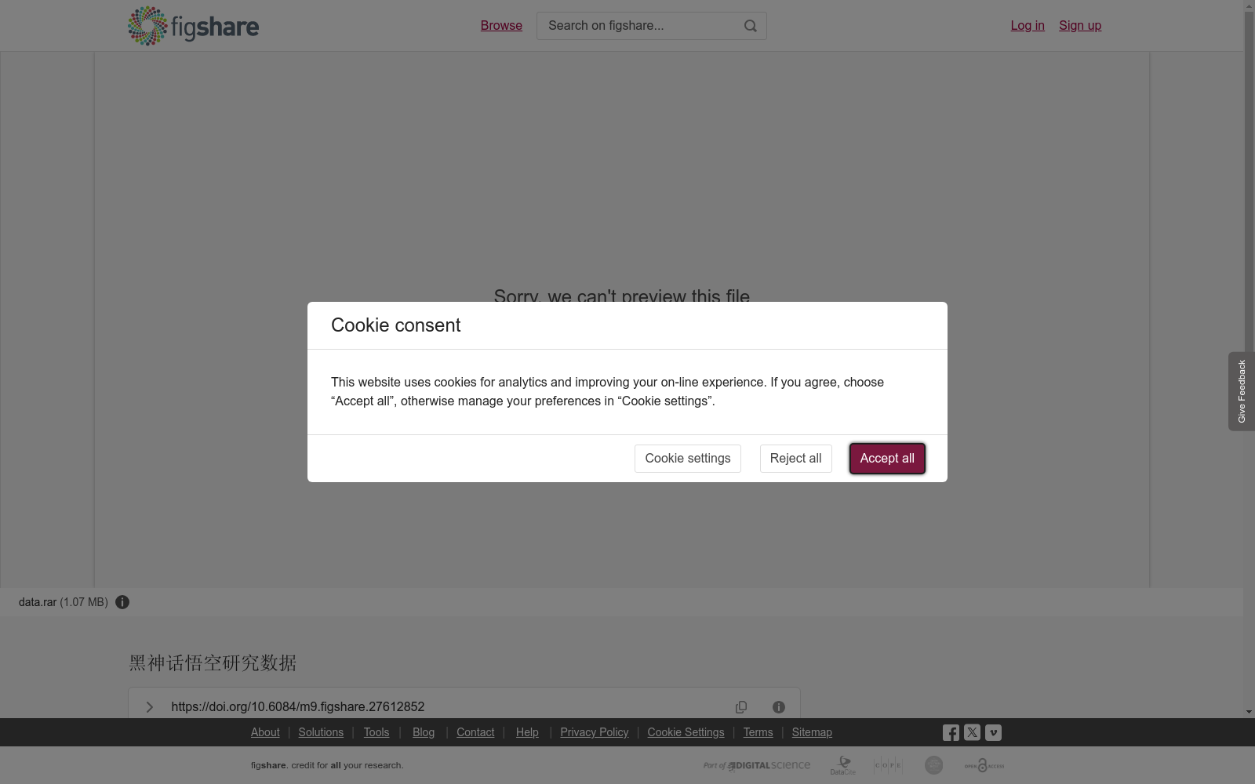
Task: Open Cookie settings in consent dialog
Action: 688,459
